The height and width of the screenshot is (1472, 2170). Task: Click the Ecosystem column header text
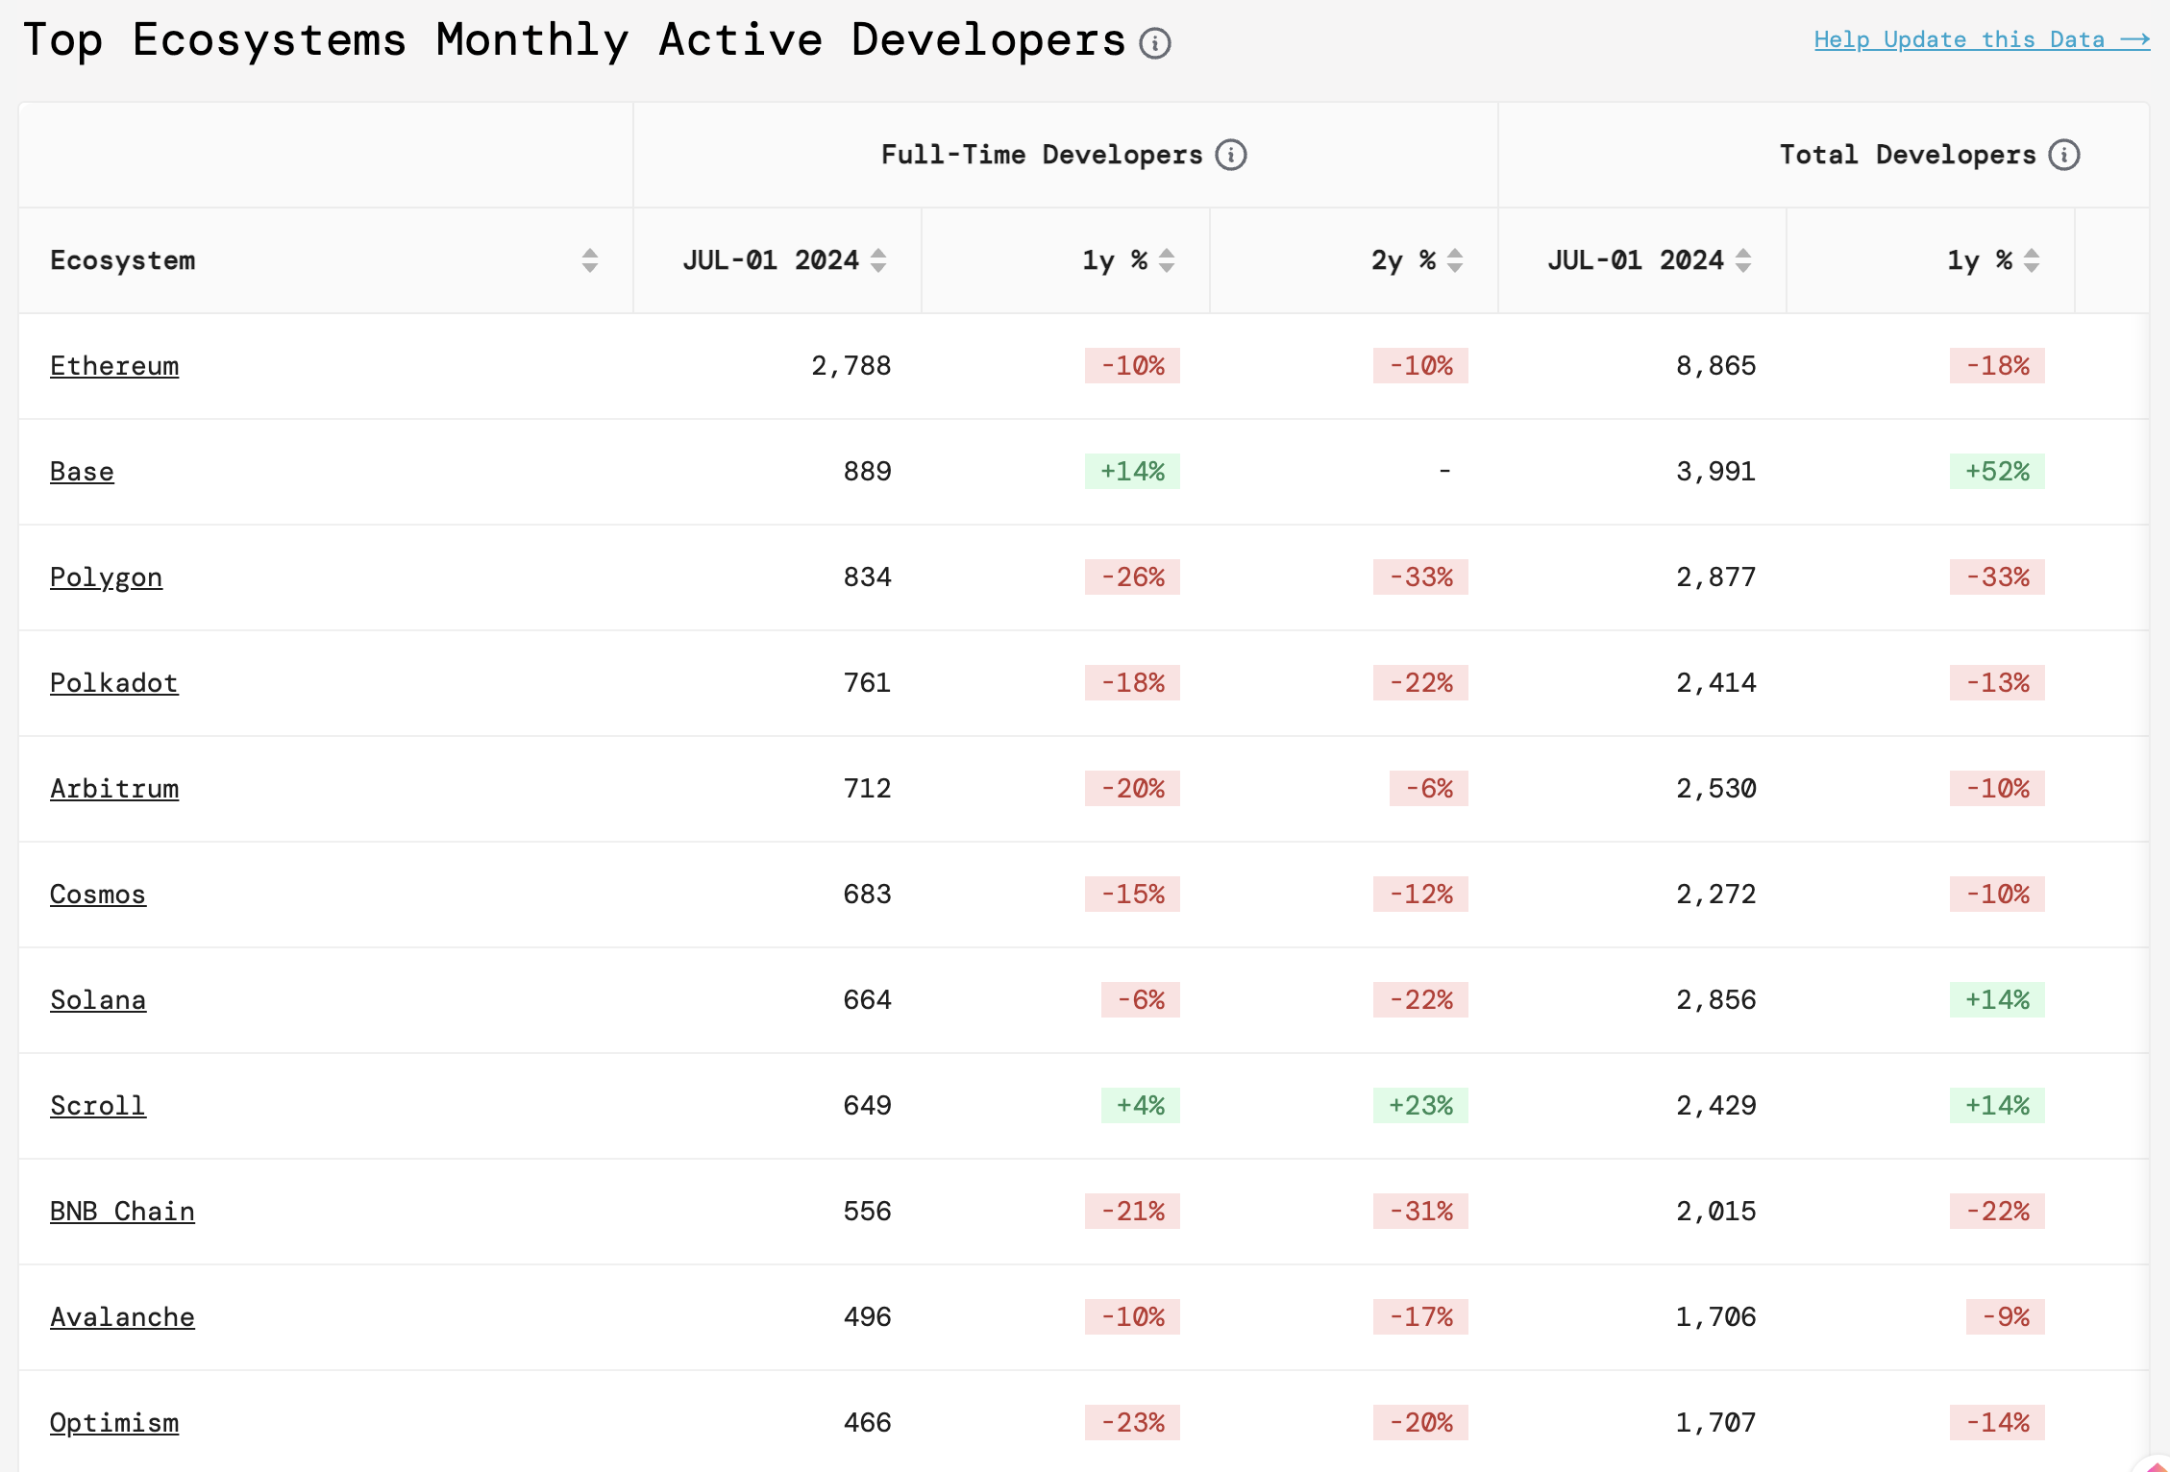coord(123,260)
